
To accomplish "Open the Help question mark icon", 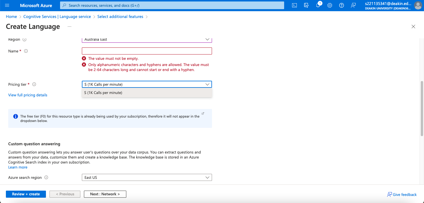I will click(342, 5).
